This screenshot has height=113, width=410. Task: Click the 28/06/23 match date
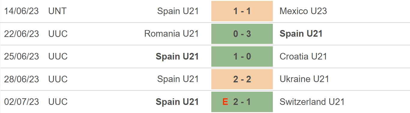(x=22, y=79)
